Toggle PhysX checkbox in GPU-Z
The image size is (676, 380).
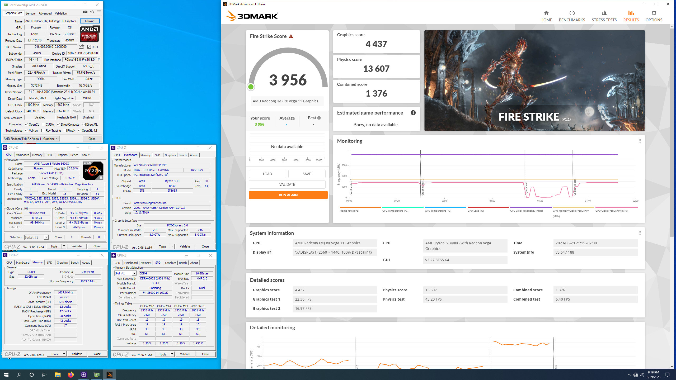(x=65, y=131)
